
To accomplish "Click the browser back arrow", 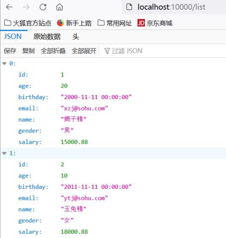I will (x=9, y=7).
